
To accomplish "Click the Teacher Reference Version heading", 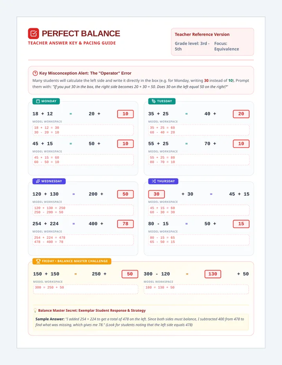I will (202, 34).
